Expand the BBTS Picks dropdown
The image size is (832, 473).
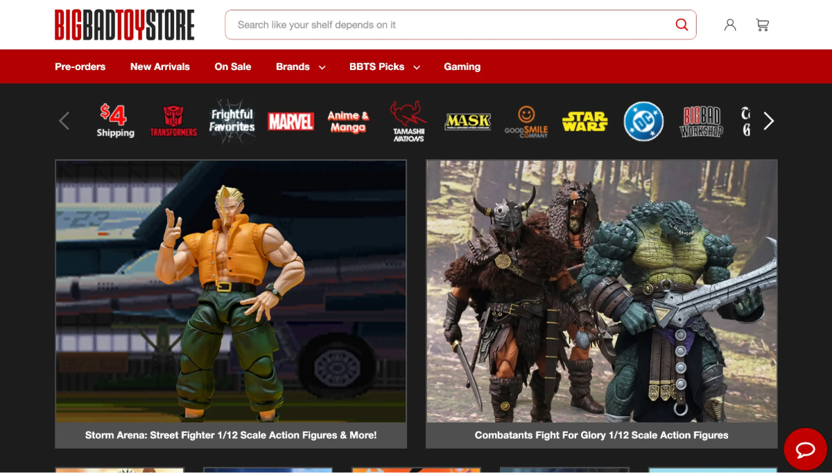(x=384, y=66)
